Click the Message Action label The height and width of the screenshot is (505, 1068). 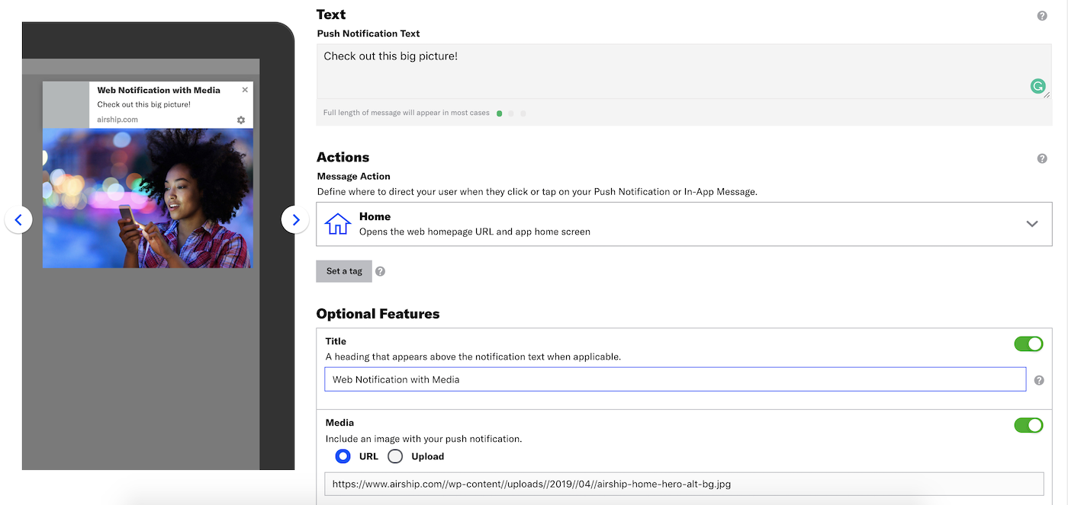354,176
